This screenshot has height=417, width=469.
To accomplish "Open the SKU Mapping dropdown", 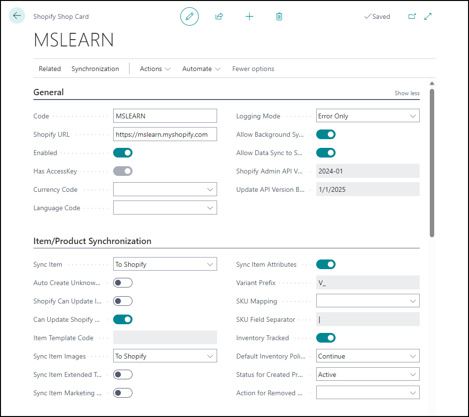I will tap(367, 301).
